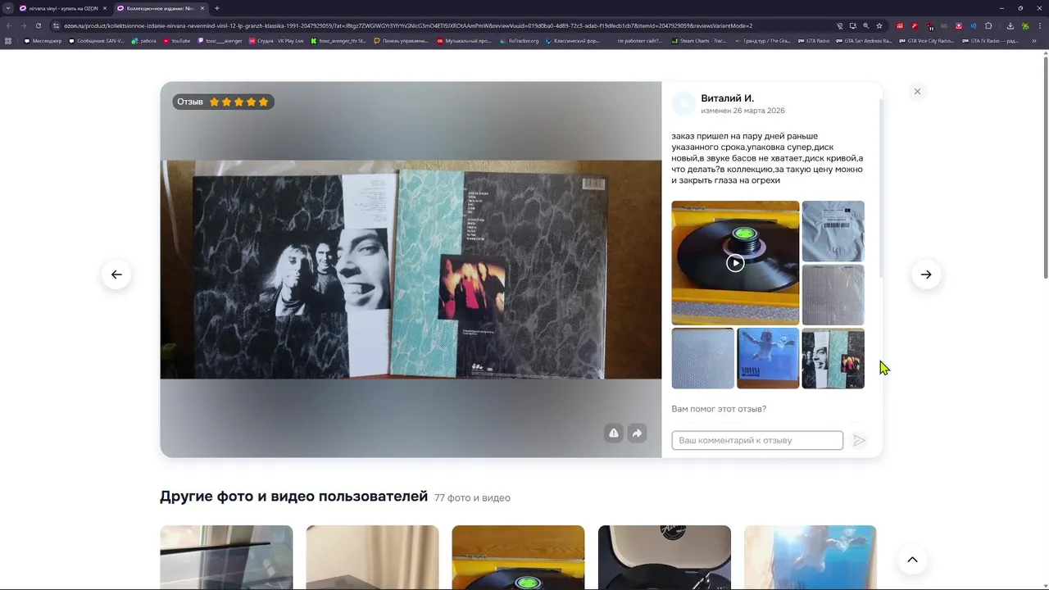
Task: Open the back cover thumbnail in the review
Action: click(x=833, y=358)
